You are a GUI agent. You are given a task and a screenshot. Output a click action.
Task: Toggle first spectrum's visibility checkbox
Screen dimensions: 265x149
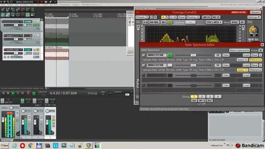[144, 55]
